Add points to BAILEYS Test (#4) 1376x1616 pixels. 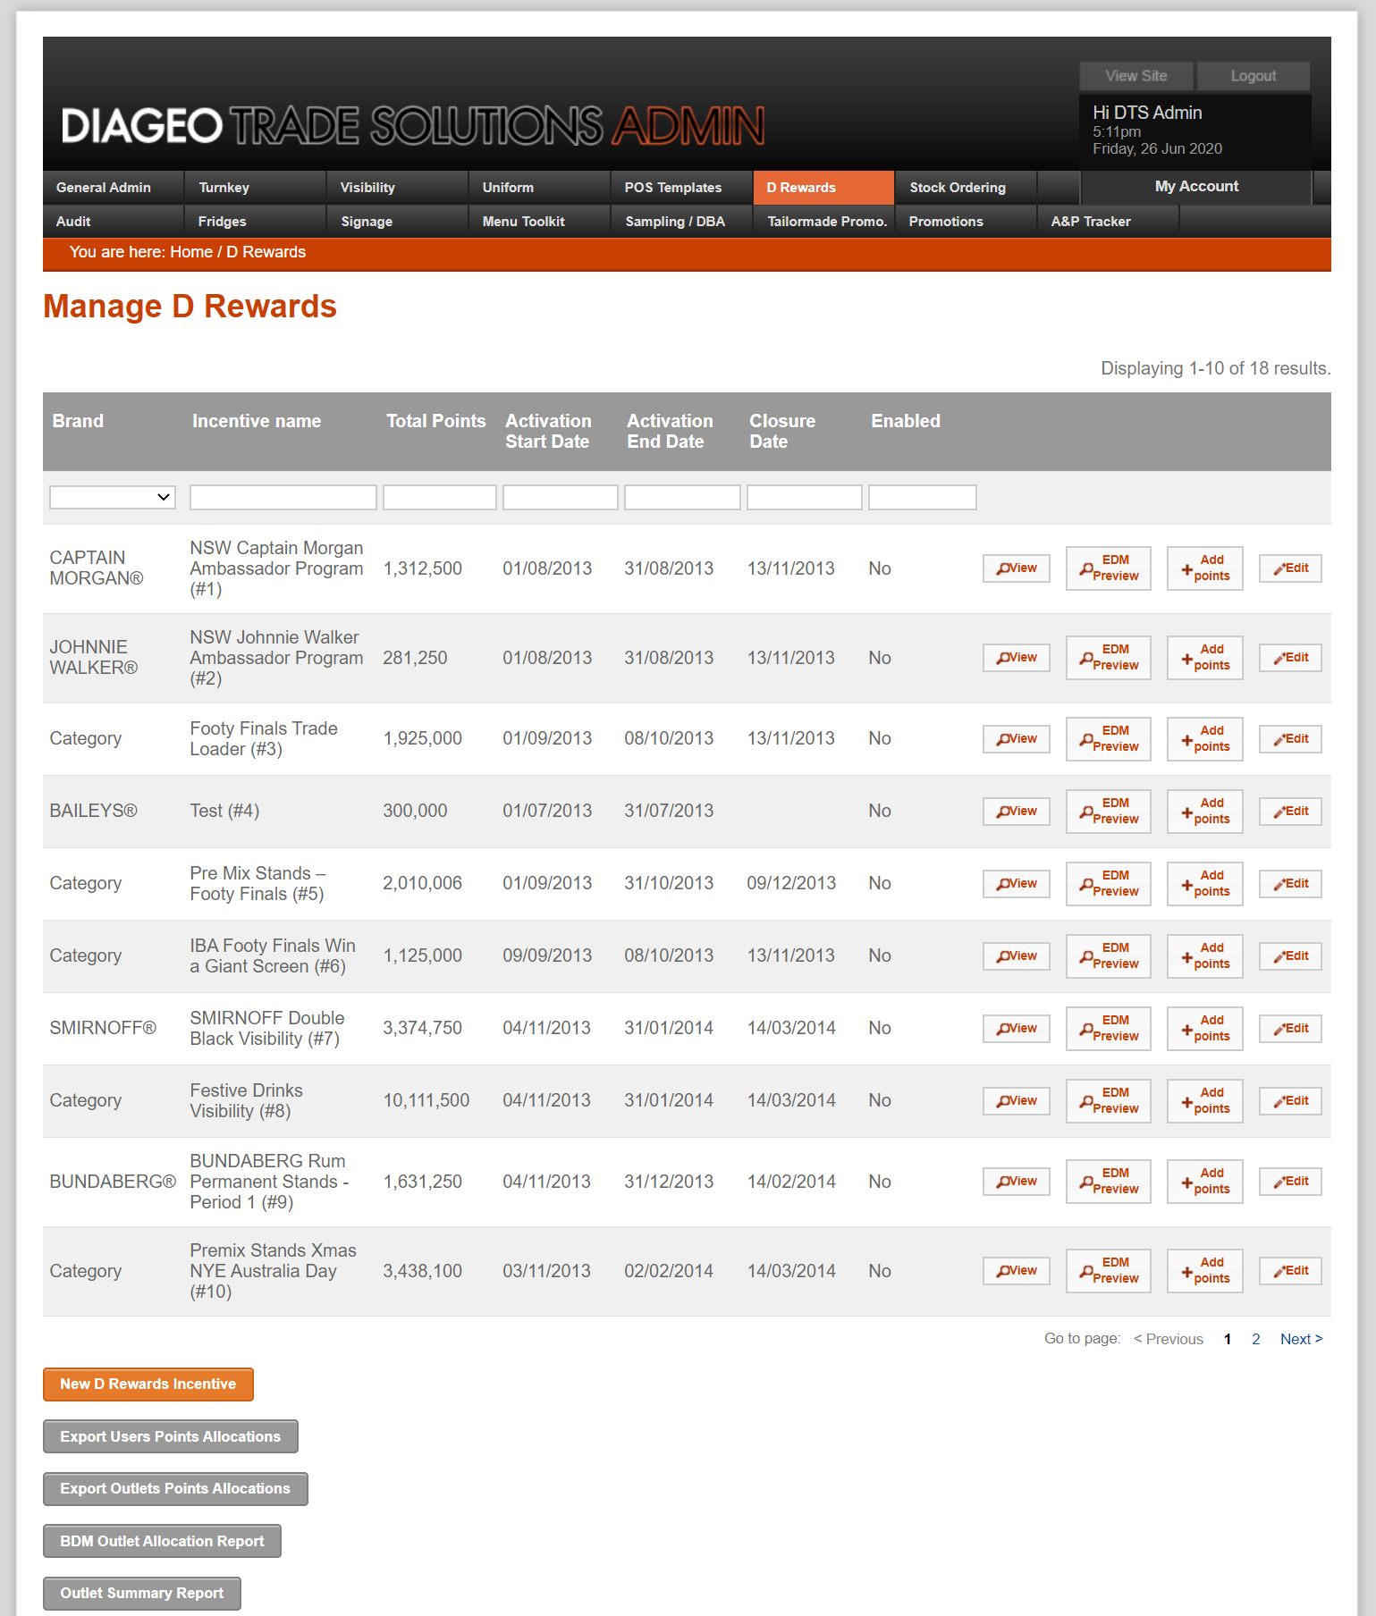[1204, 812]
